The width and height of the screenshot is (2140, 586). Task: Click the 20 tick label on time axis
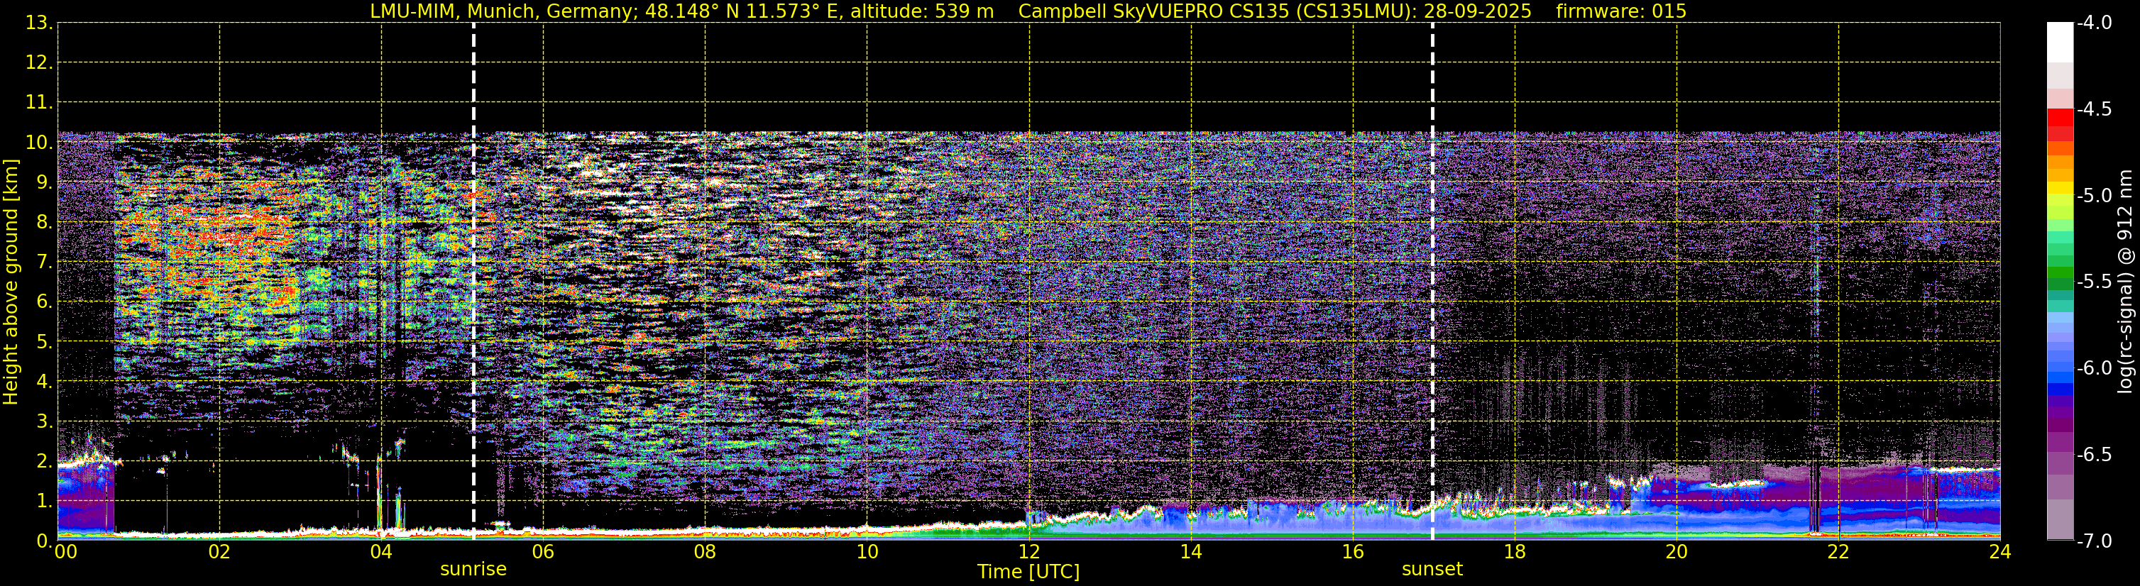tap(1677, 552)
